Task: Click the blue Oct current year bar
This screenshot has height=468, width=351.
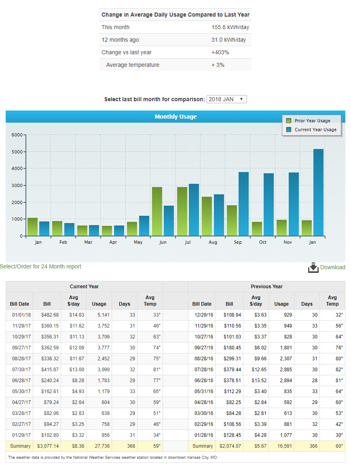Action: tap(269, 204)
